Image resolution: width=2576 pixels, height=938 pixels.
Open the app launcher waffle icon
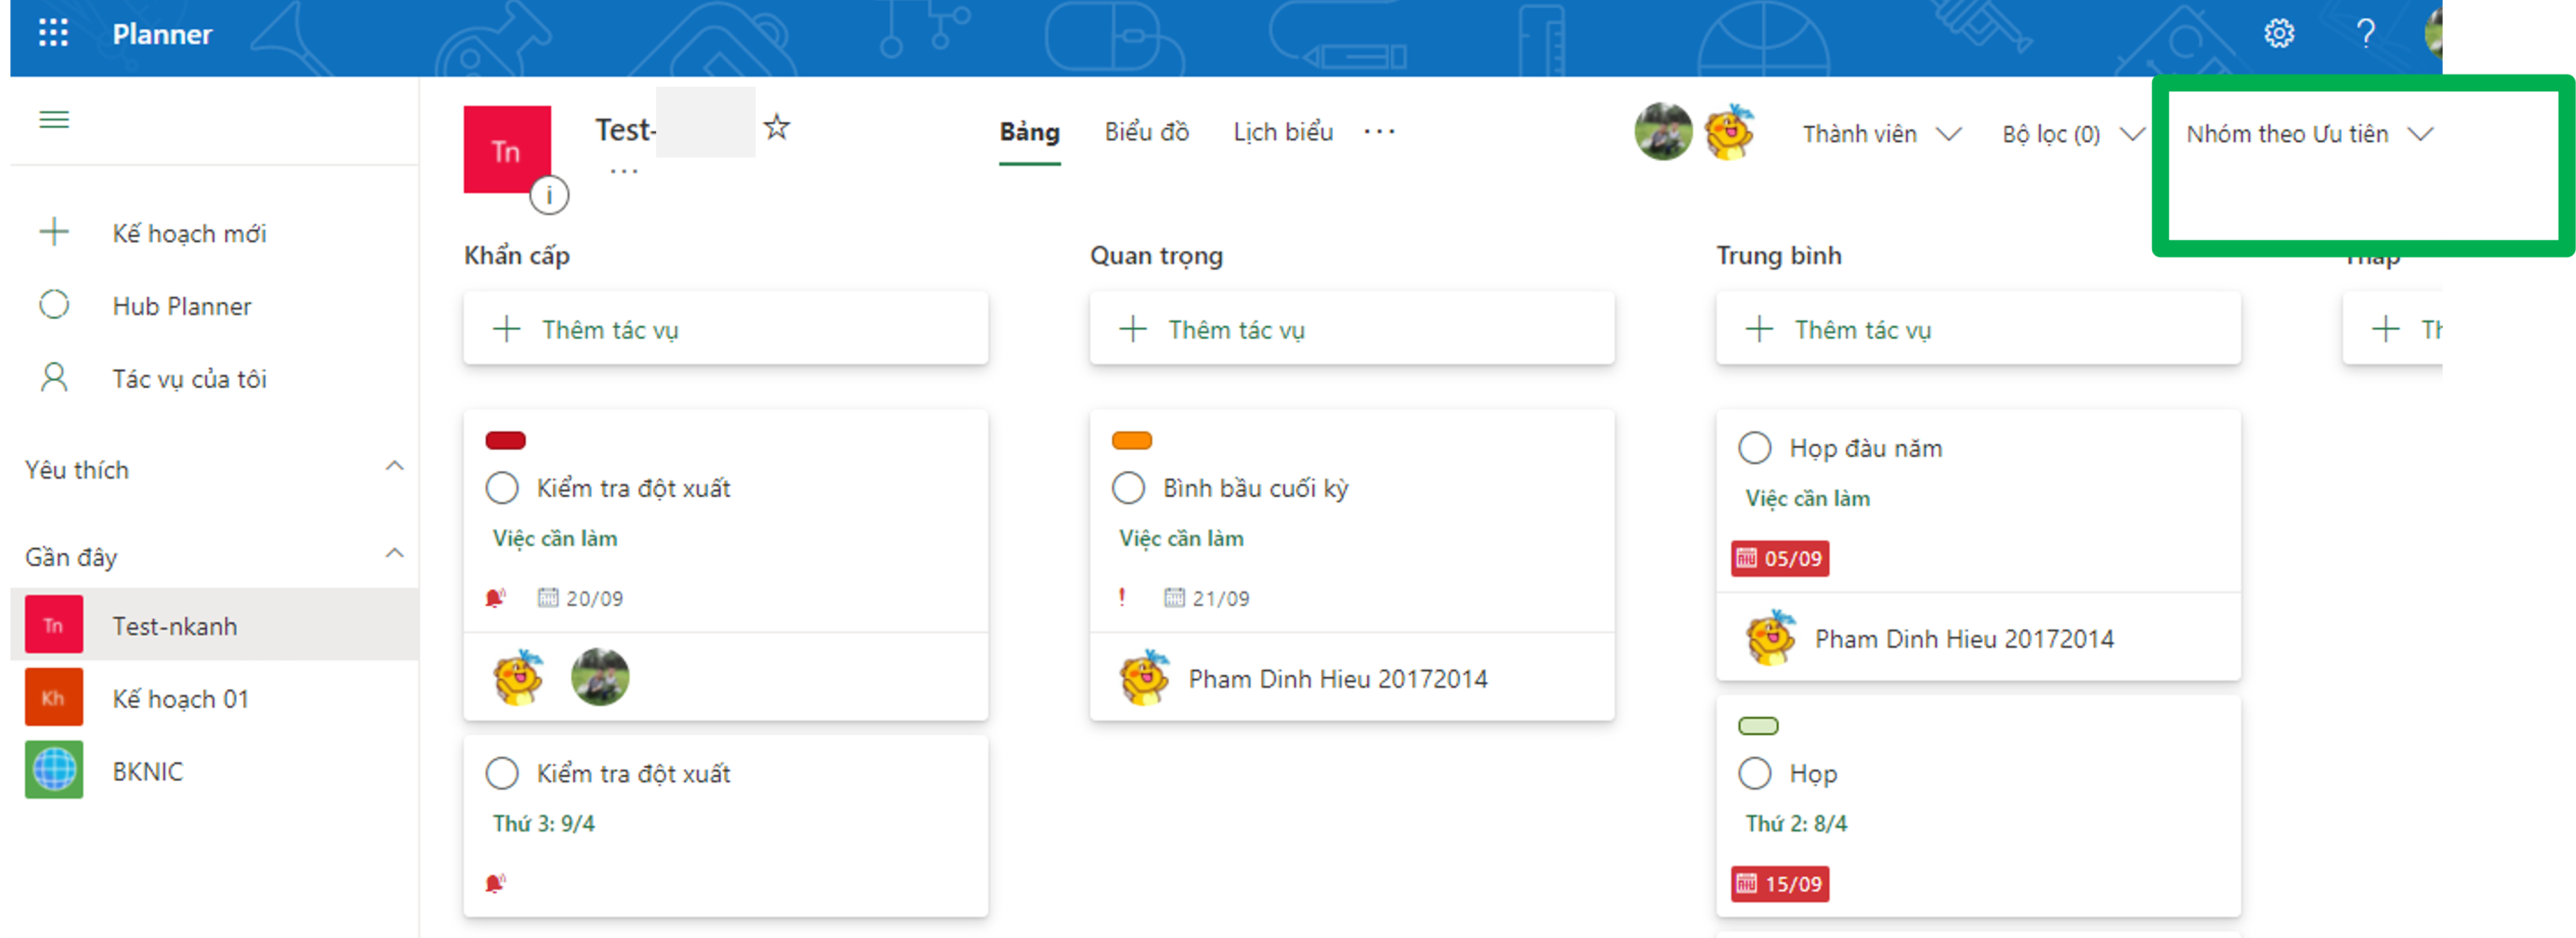tap(53, 33)
